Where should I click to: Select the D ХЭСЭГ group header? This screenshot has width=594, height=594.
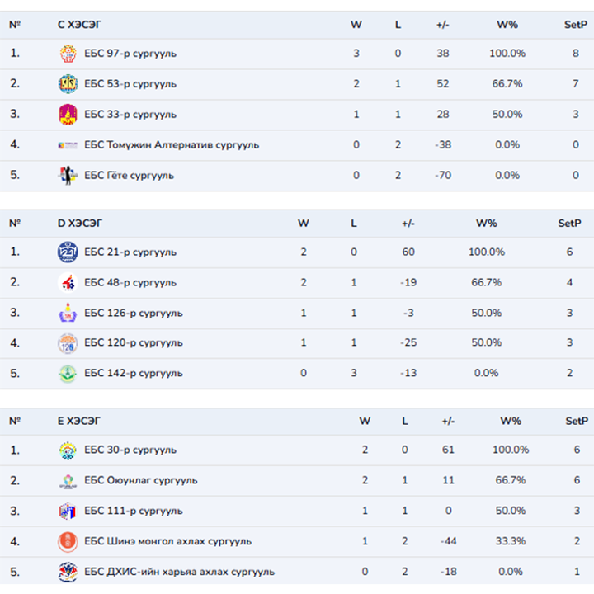[x=80, y=224]
